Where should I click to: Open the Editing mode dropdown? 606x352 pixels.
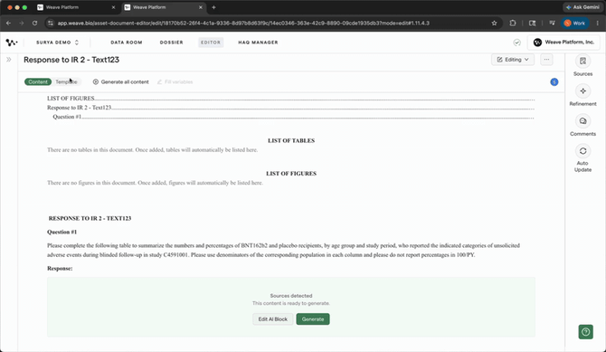(513, 60)
